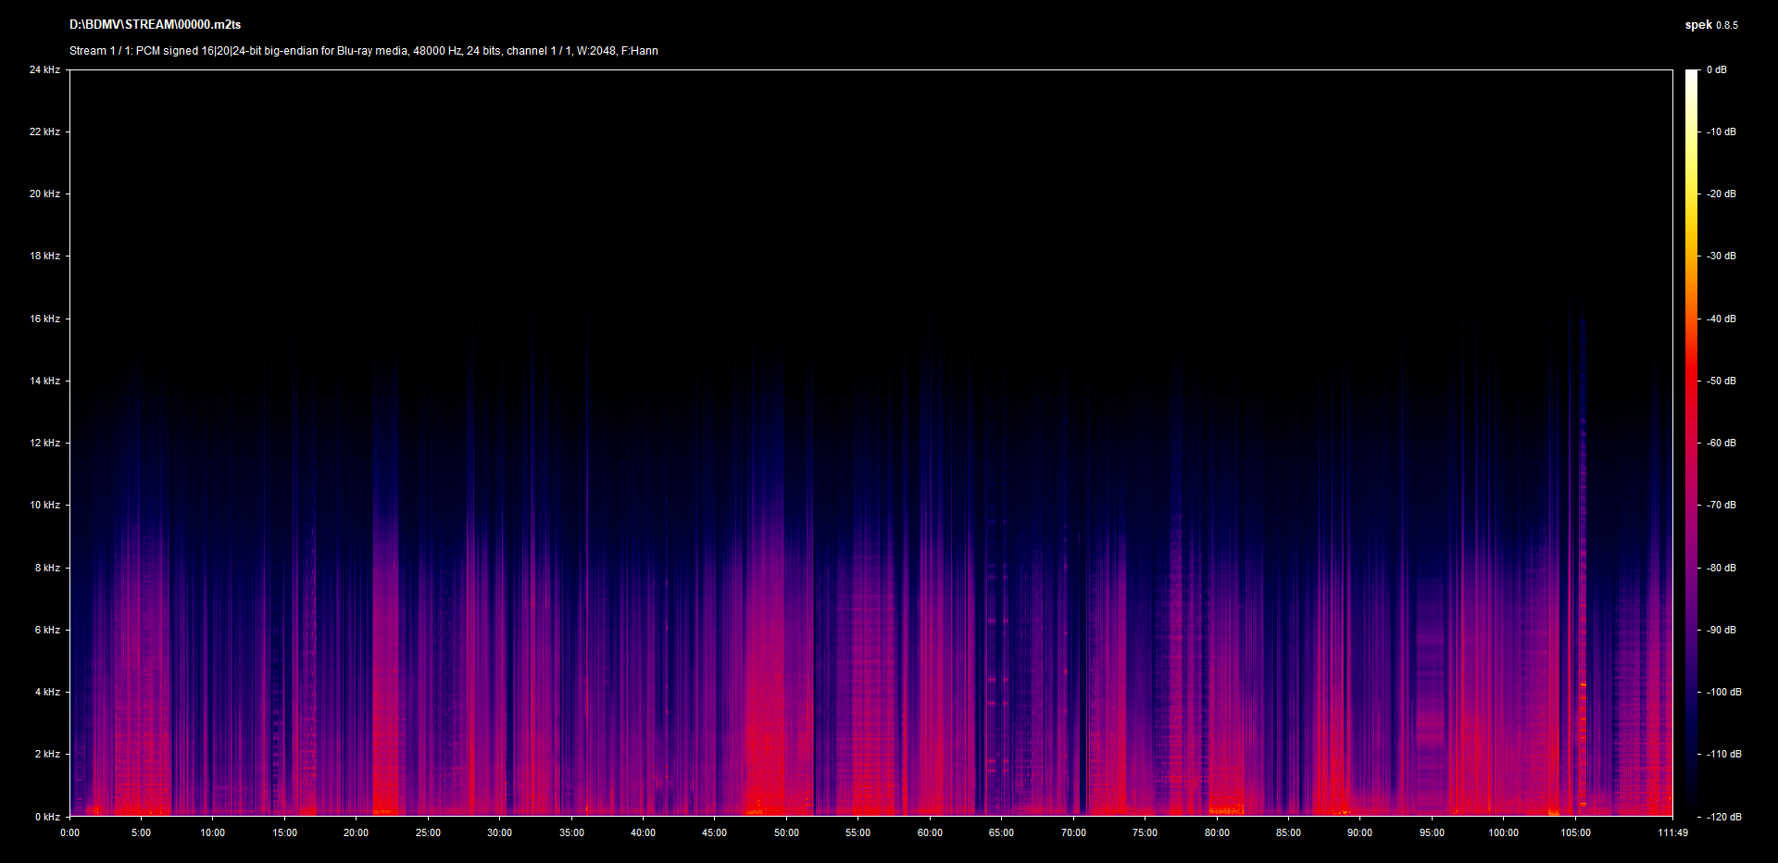The width and height of the screenshot is (1778, 863).
Task: Click the 111:49 end time marker
Action: [1672, 832]
